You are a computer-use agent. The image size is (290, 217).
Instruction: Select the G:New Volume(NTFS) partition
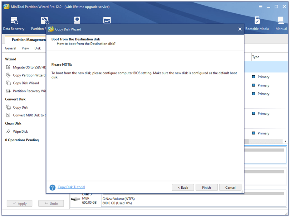pos(194,199)
